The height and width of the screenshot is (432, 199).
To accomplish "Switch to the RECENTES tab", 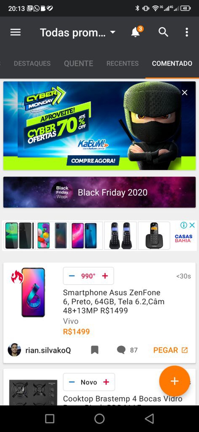I will [123, 63].
